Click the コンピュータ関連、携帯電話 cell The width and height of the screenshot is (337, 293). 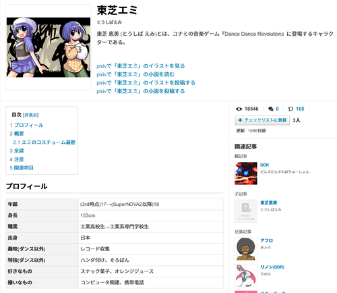click(151, 282)
